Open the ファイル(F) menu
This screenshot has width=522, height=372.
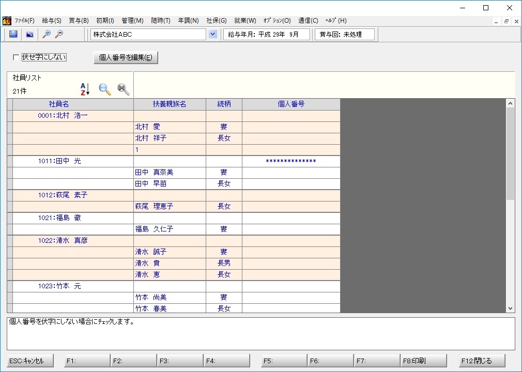point(25,21)
